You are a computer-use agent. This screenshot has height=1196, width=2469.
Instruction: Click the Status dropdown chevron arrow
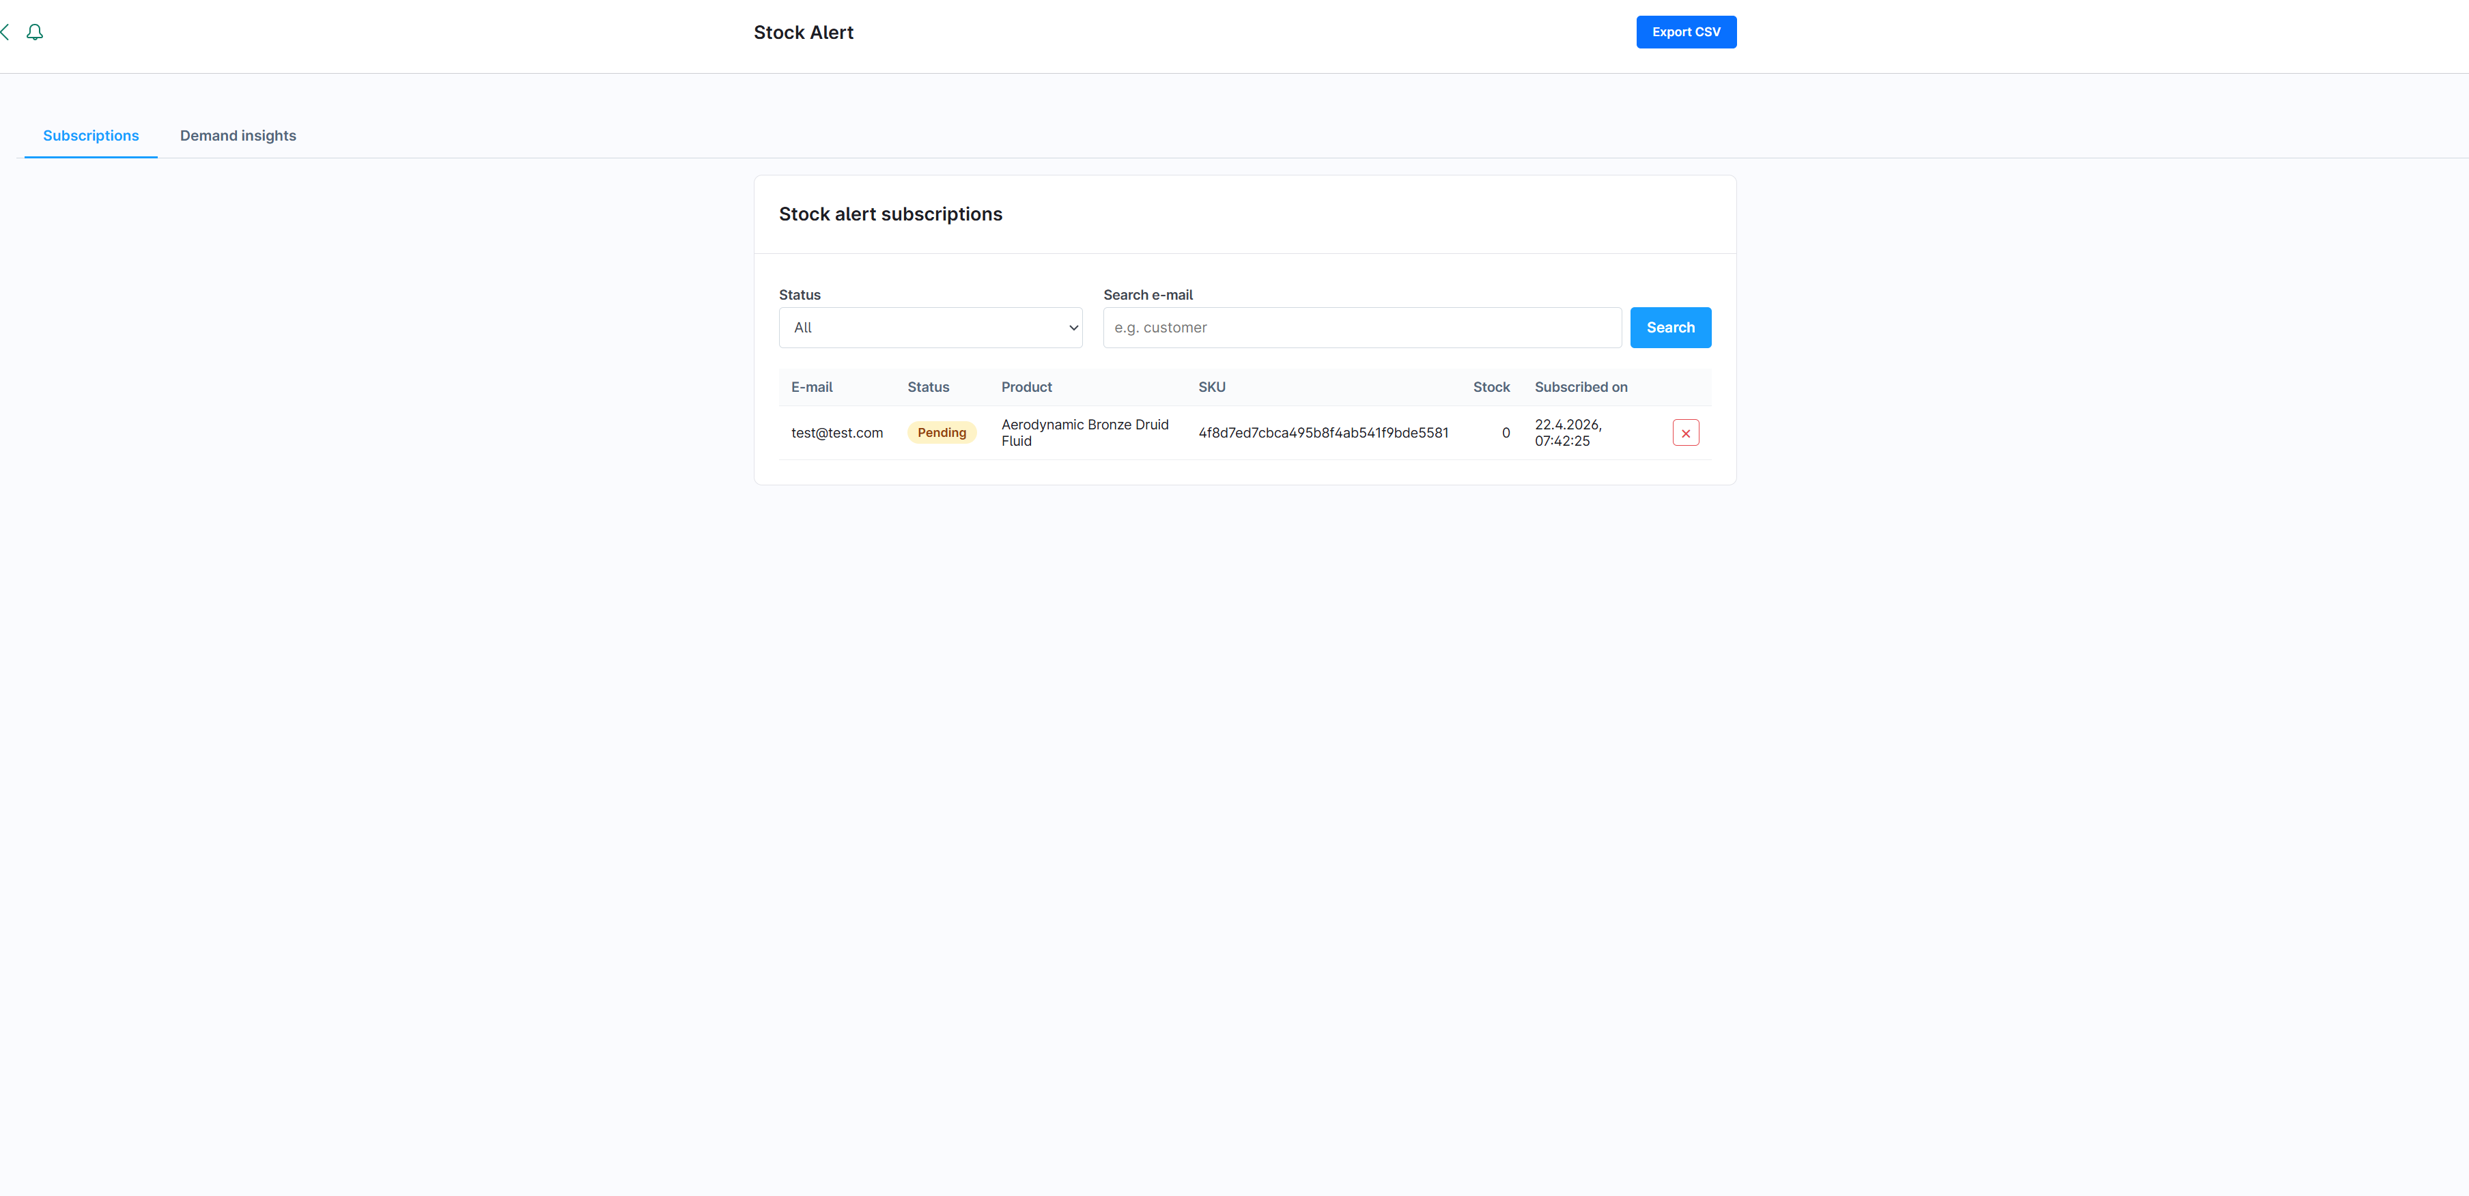tap(1073, 328)
